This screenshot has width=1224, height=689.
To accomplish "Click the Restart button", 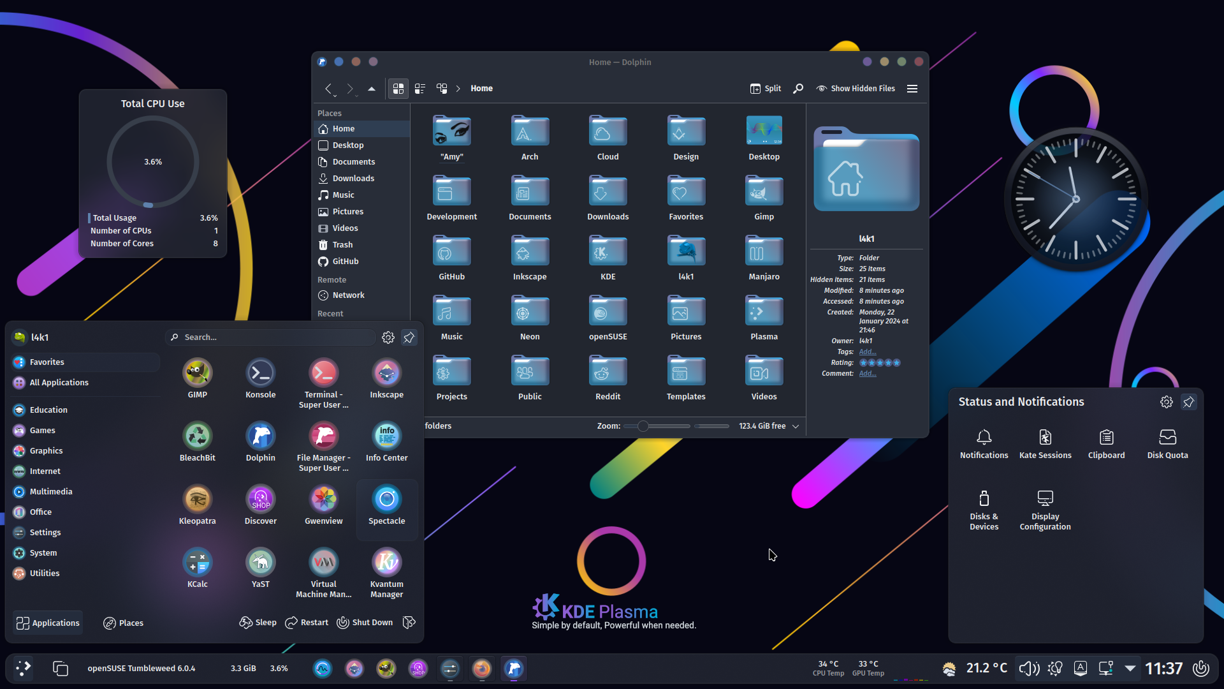I will pyautogui.click(x=307, y=622).
